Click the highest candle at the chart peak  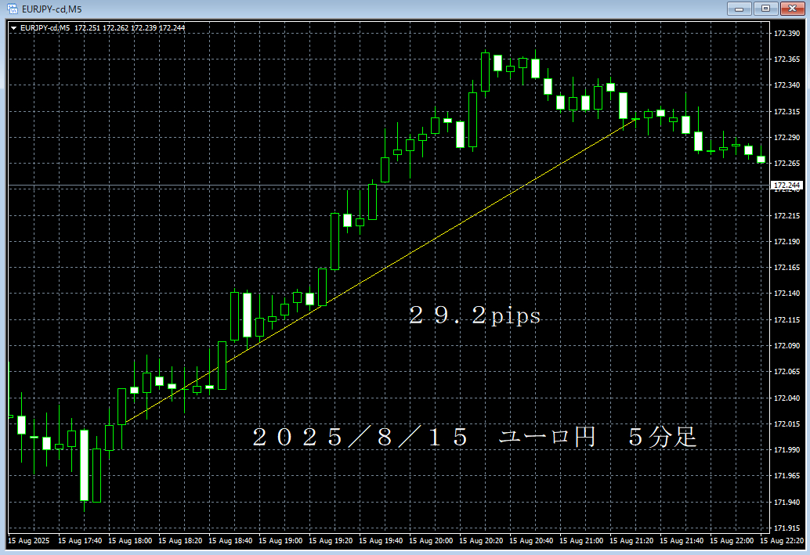pyautogui.click(x=485, y=72)
